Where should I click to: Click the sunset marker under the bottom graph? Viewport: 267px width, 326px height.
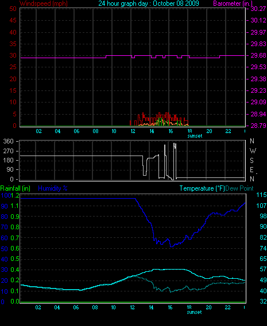point(194,312)
